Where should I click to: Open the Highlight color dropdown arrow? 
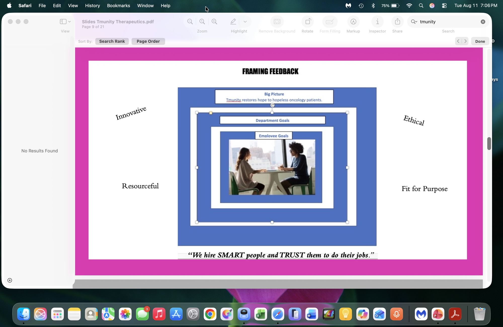(245, 22)
